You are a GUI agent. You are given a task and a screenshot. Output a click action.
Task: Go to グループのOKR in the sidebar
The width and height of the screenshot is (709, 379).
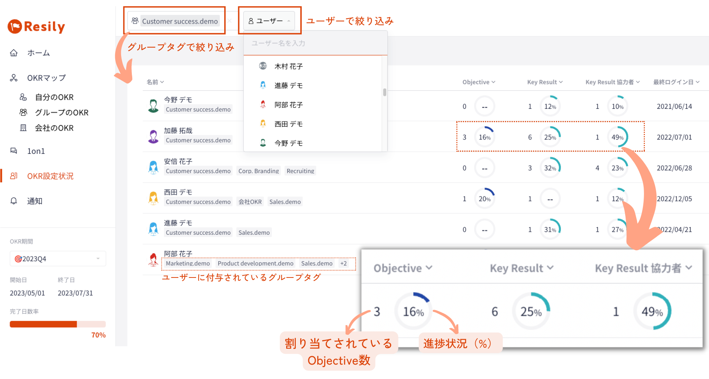pyautogui.click(x=61, y=113)
